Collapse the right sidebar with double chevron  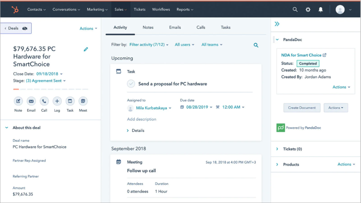pyautogui.click(x=277, y=24)
